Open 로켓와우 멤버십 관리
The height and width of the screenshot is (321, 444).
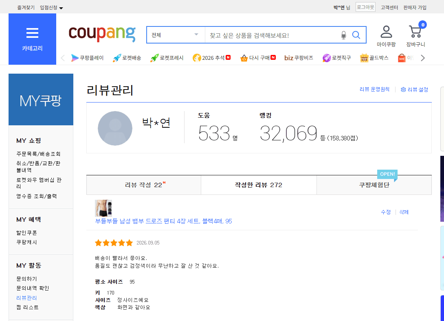tap(39, 183)
